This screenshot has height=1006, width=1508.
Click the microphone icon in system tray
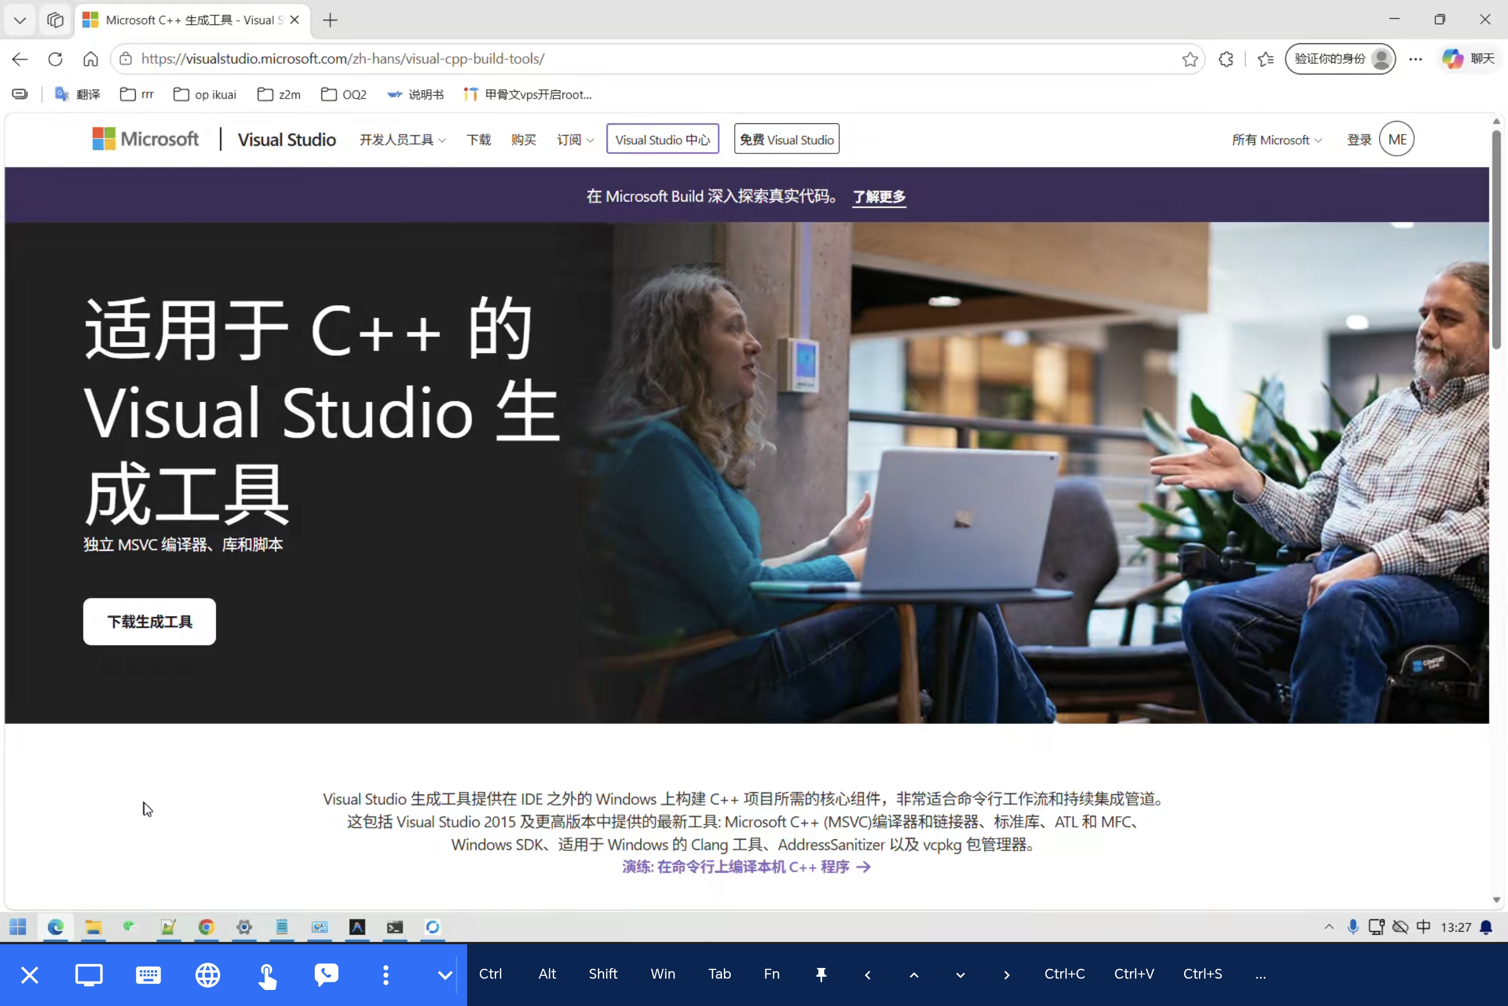tap(1352, 927)
